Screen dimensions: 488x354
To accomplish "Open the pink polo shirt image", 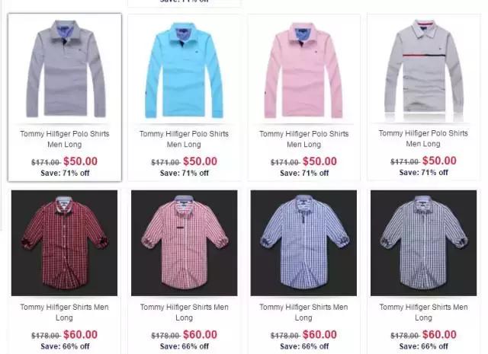I will point(303,70).
